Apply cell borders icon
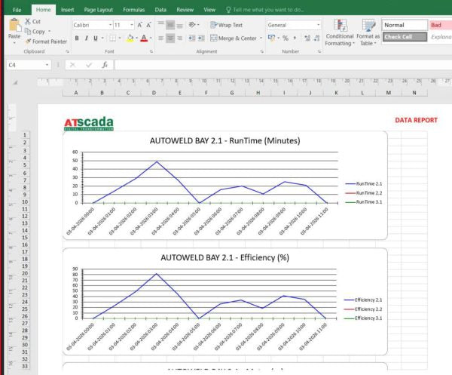 113,38
